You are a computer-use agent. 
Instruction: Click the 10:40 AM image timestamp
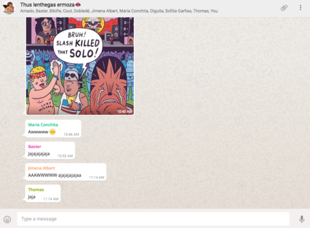(124, 112)
